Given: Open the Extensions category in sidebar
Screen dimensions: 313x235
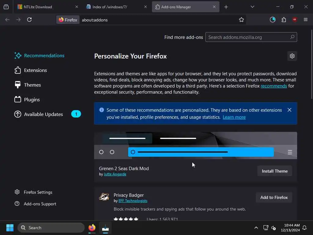Looking at the screenshot, I should click(x=31, y=70).
